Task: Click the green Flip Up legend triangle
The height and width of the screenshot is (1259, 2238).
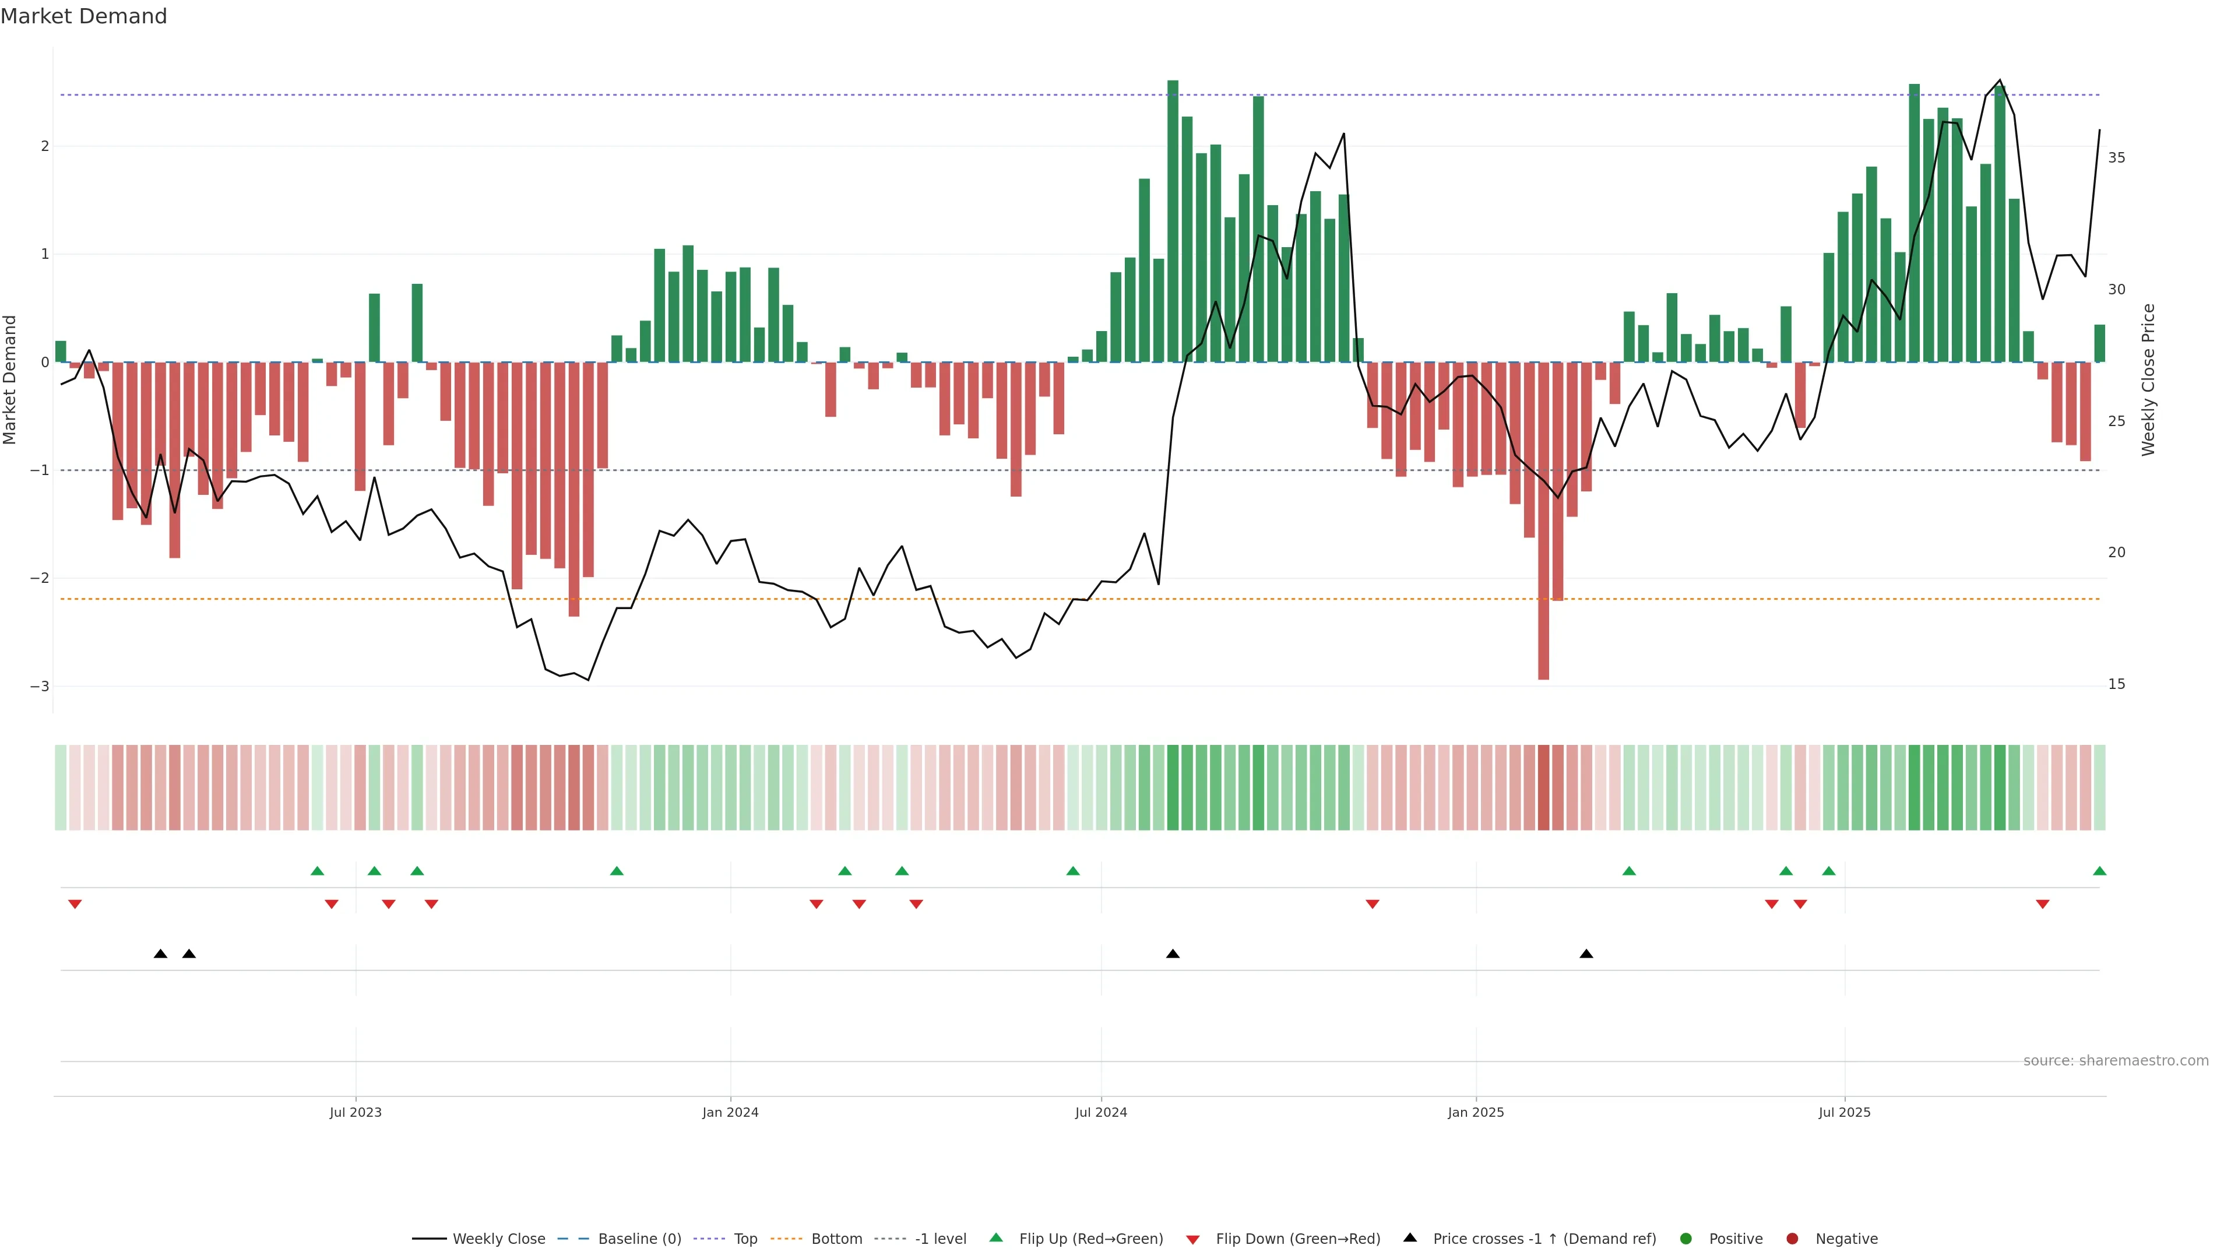Action: tap(995, 1237)
